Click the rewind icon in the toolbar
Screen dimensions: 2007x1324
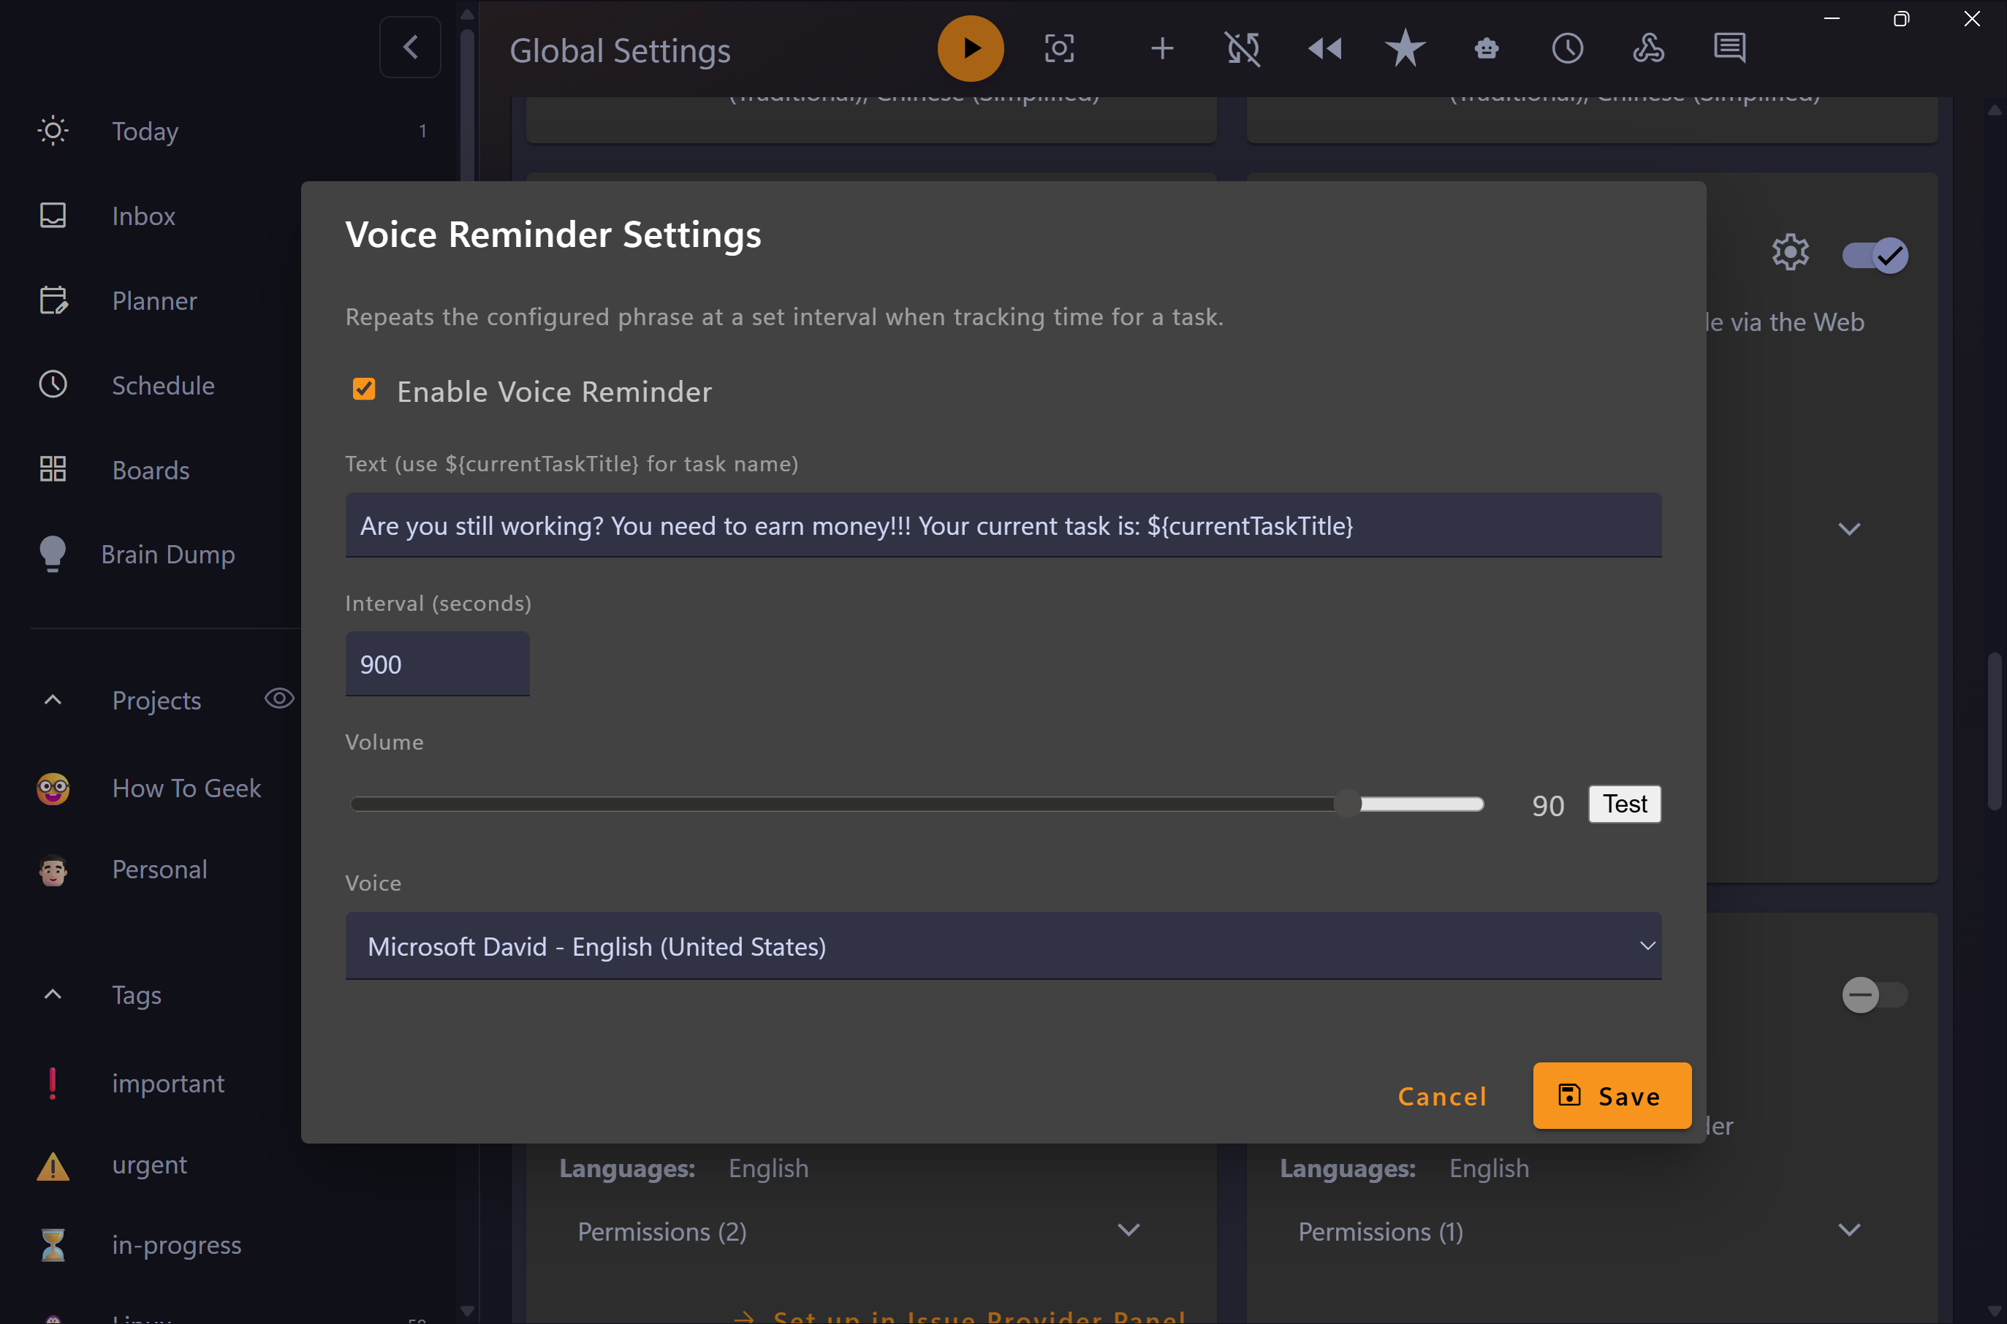(x=1324, y=48)
